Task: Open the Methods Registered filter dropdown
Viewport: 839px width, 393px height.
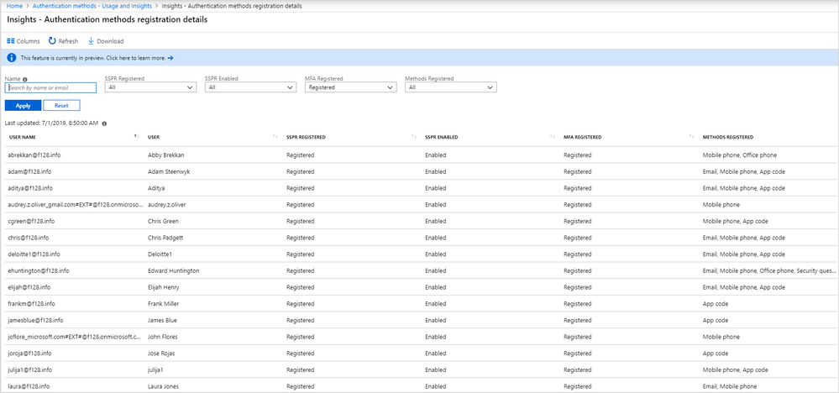Action: click(x=450, y=87)
